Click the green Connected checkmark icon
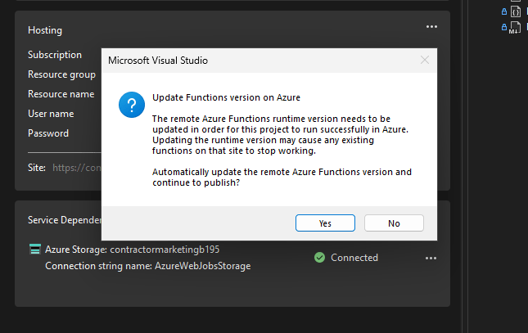This screenshot has width=528, height=333. coord(319,258)
